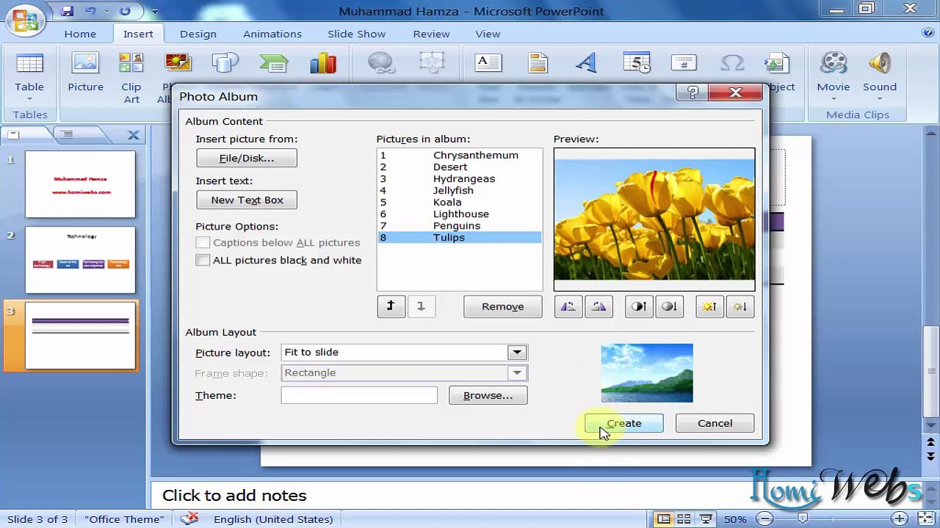The image size is (940, 528).
Task: Switch to the Outline pane tab
Action: click(67, 135)
